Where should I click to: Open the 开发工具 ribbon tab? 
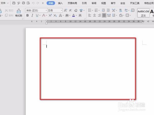click(x=135, y=3)
